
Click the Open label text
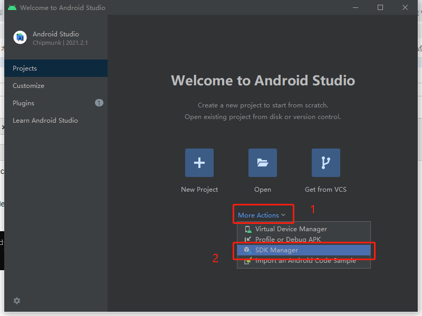pos(263,190)
